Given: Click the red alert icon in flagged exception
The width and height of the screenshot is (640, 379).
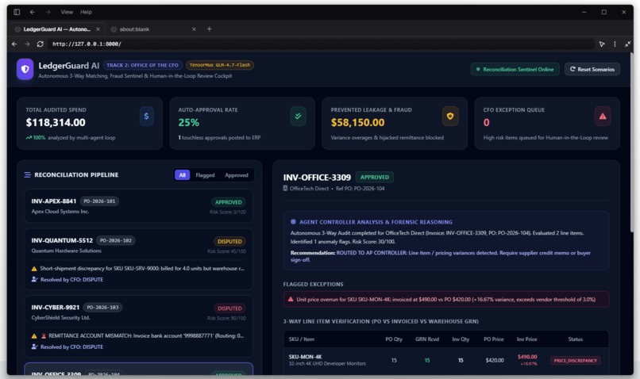Looking at the screenshot, I should tap(291, 299).
